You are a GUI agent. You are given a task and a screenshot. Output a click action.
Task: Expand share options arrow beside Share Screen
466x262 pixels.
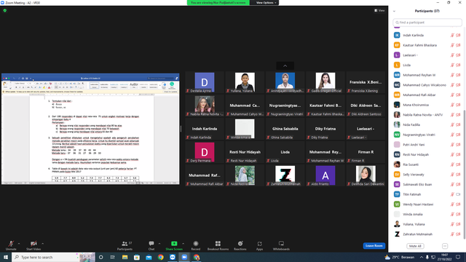click(183, 244)
